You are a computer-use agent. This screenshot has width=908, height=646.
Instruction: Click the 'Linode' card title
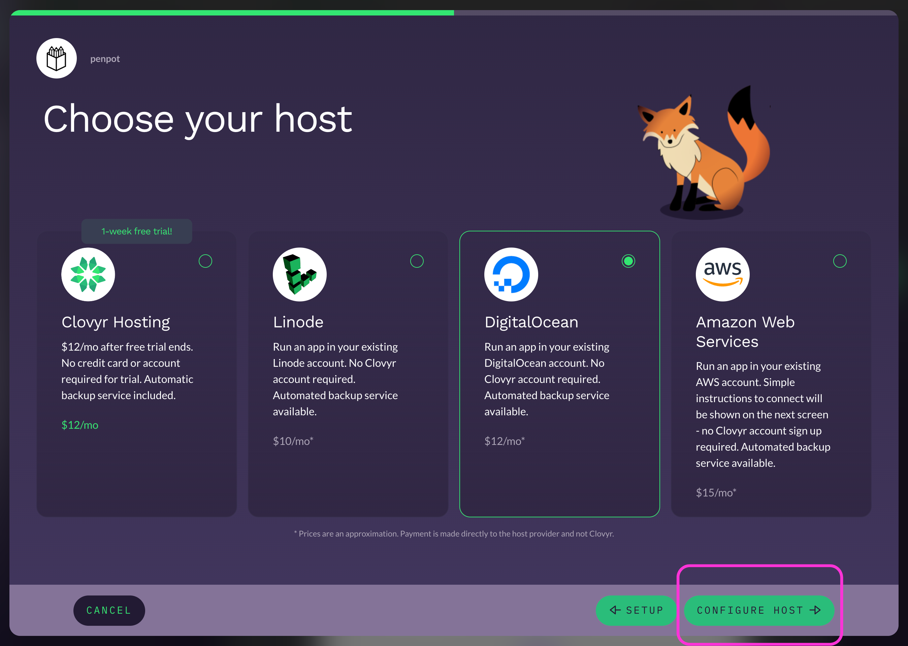298,322
